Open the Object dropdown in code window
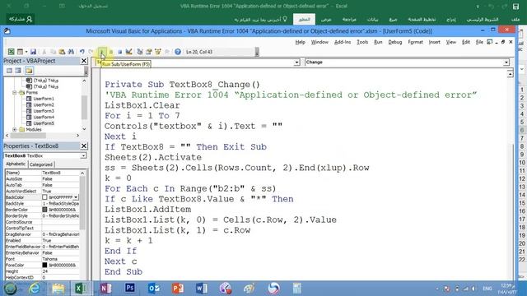527x296 pixels. [x=296, y=62]
